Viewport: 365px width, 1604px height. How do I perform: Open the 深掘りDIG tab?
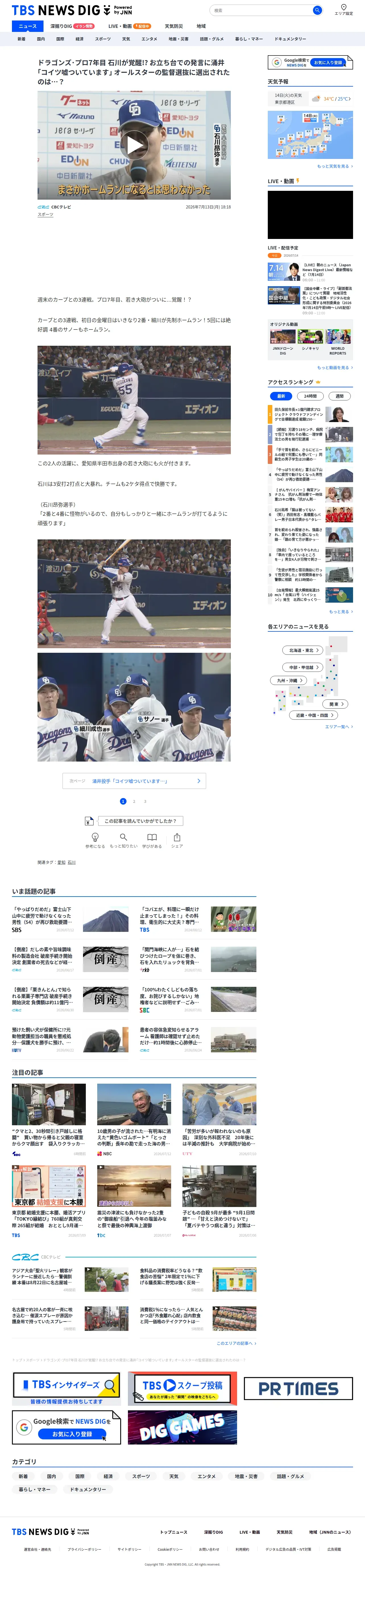72,26
